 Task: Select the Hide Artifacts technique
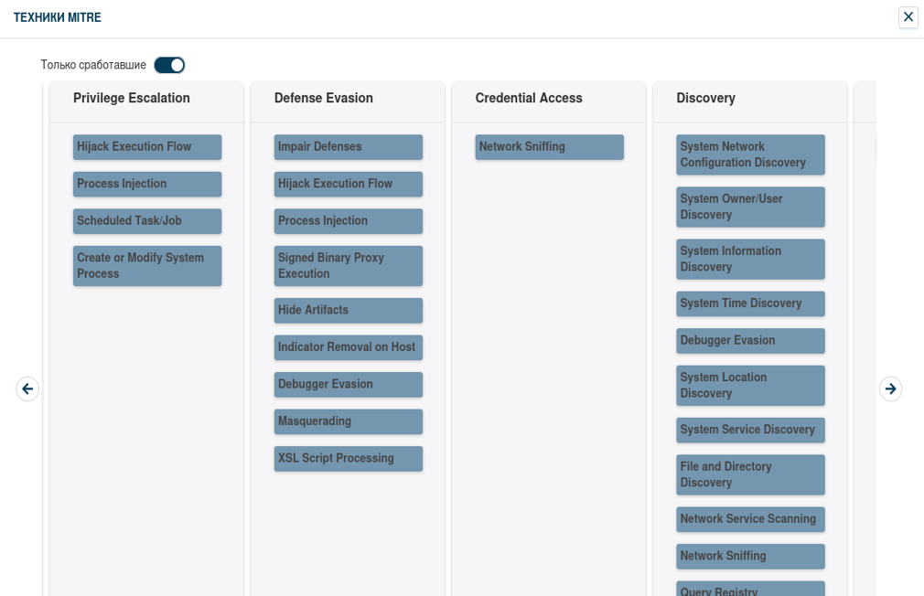(x=349, y=311)
